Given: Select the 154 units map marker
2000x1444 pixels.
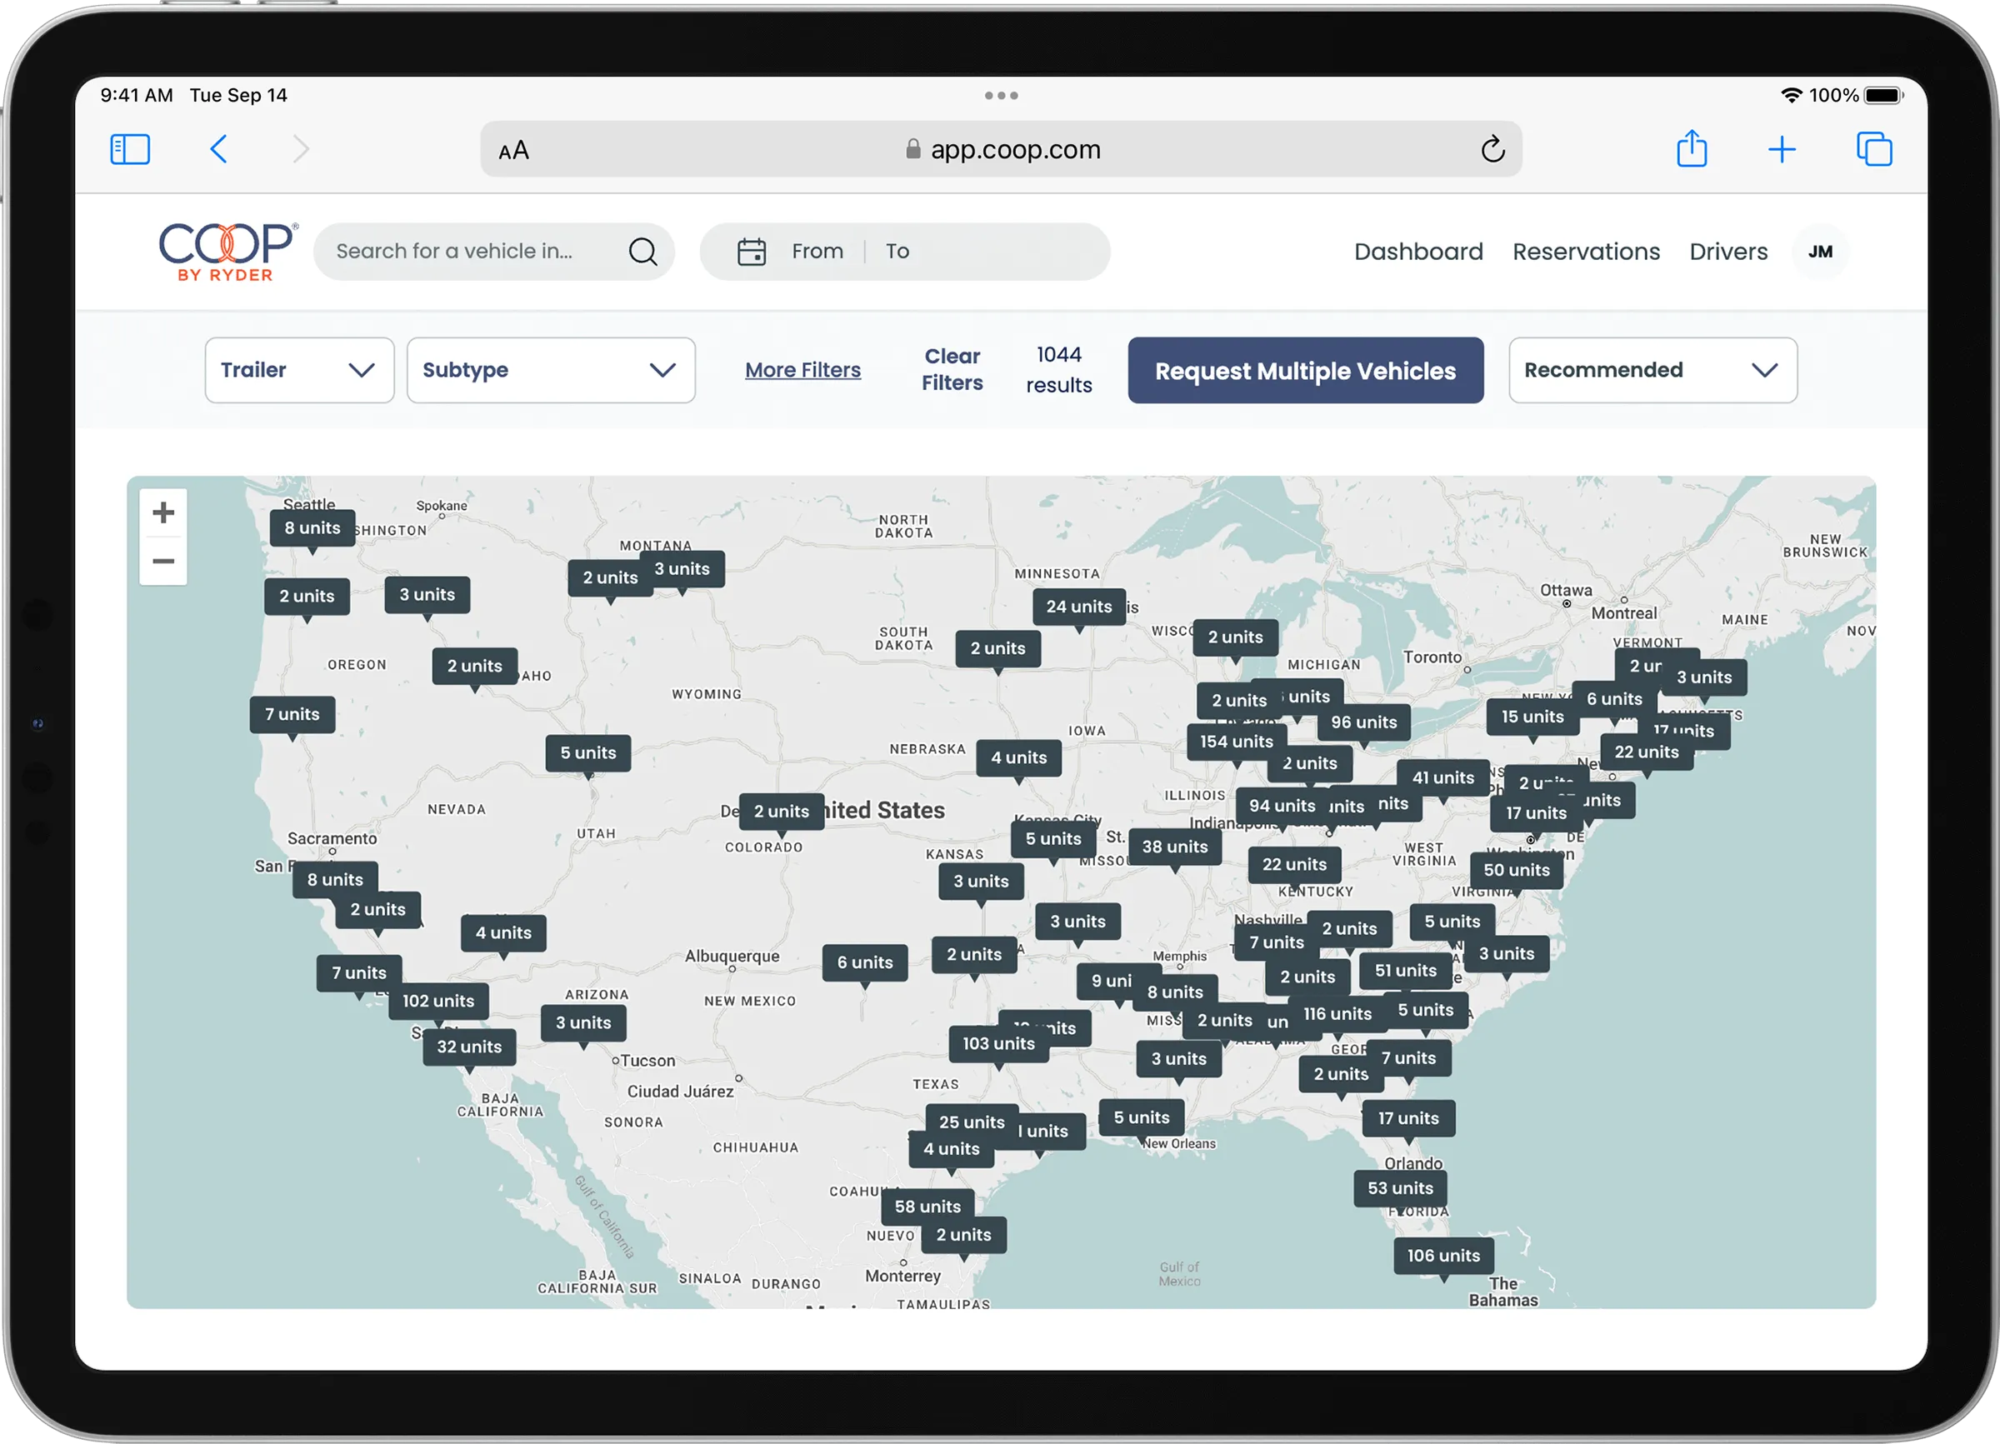Looking at the screenshot, I should 1236,742.
